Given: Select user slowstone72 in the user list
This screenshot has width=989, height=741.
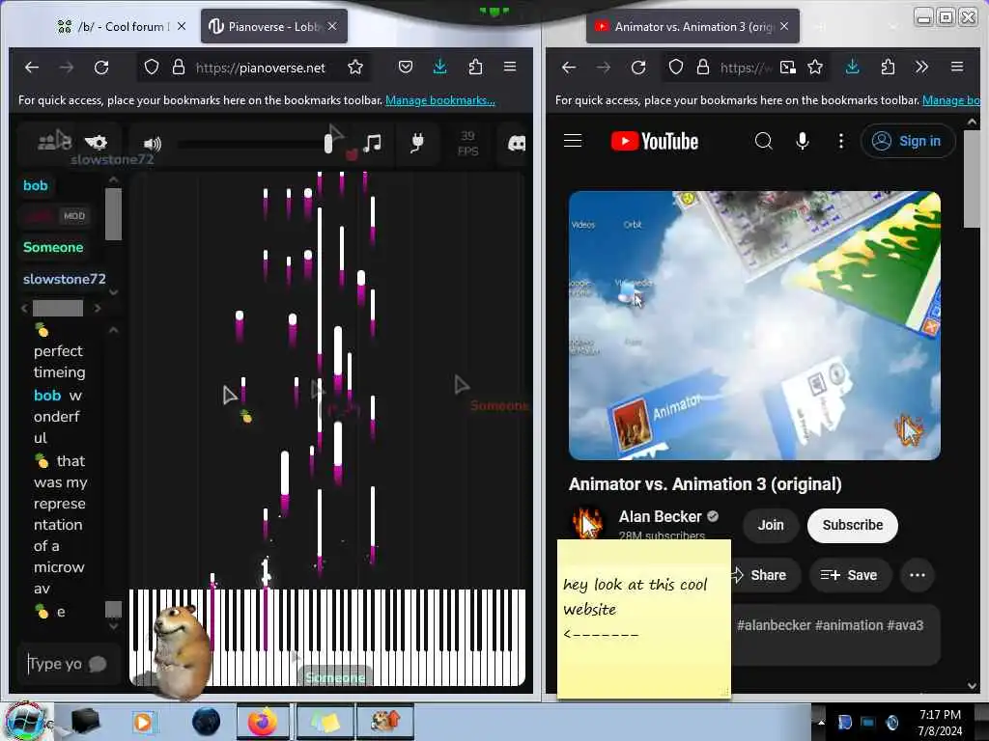Looking at the screenshot, I should [65, 279].
